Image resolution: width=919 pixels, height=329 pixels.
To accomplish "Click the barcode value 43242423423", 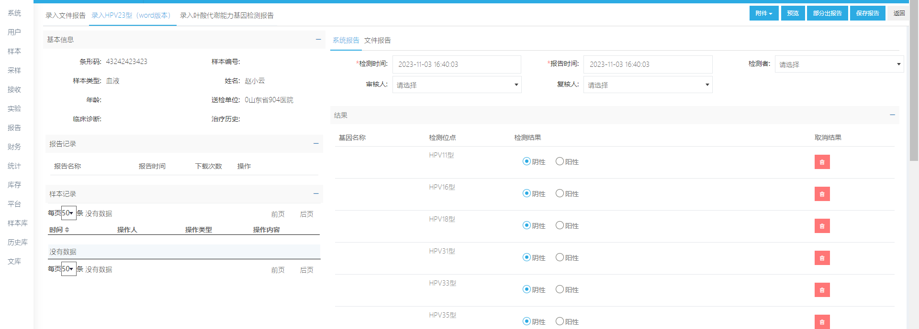I will point(127,62).
